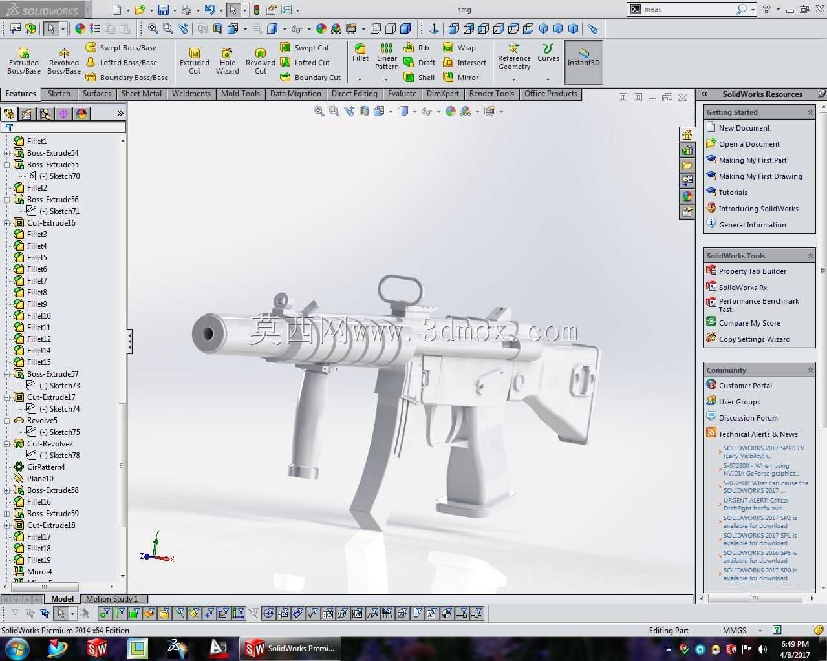Toggle the Instant3D button
The width and height of the screenshot is (827, 661).
pos(584,62)
